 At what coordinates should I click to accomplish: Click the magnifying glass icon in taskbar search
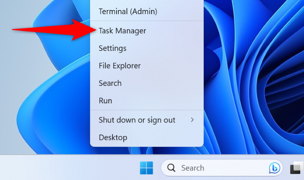(171, 168)
